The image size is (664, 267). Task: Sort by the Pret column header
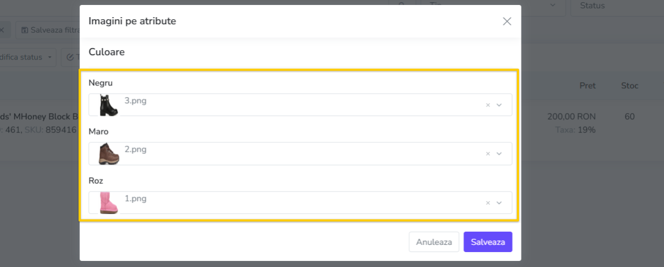pyautogui.click(x=588, y=86)
